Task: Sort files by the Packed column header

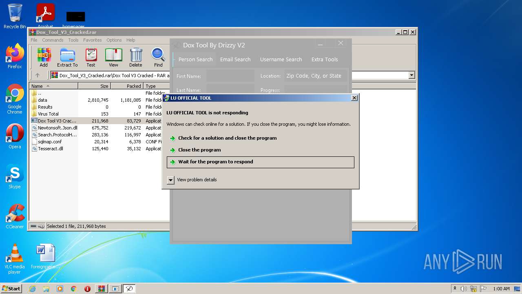Action: [x=127, y=86]
